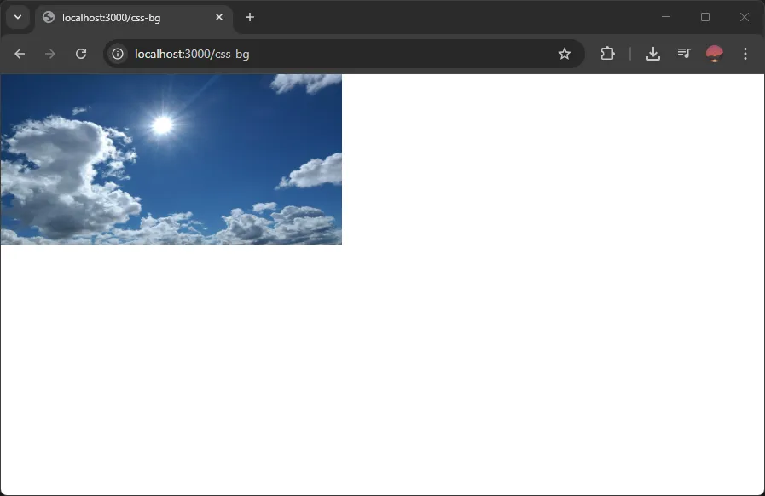Maximize the browser window
This screenshot has height=496, width=765.
click(705, 17)
